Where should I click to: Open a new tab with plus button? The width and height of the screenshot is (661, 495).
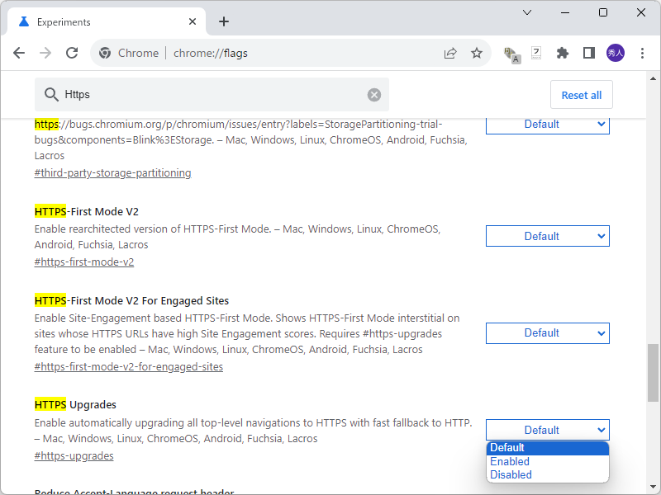[224, 21]
